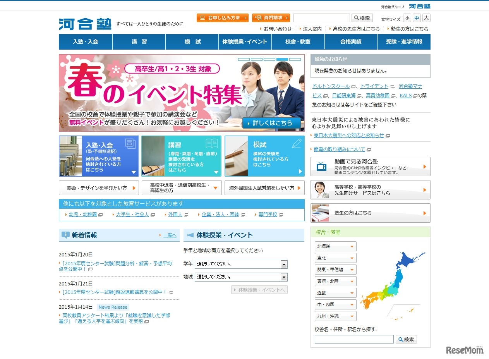Open the 学年 select dropdown
The height and width of the screenshot is (359, 489).
point(241,264)
